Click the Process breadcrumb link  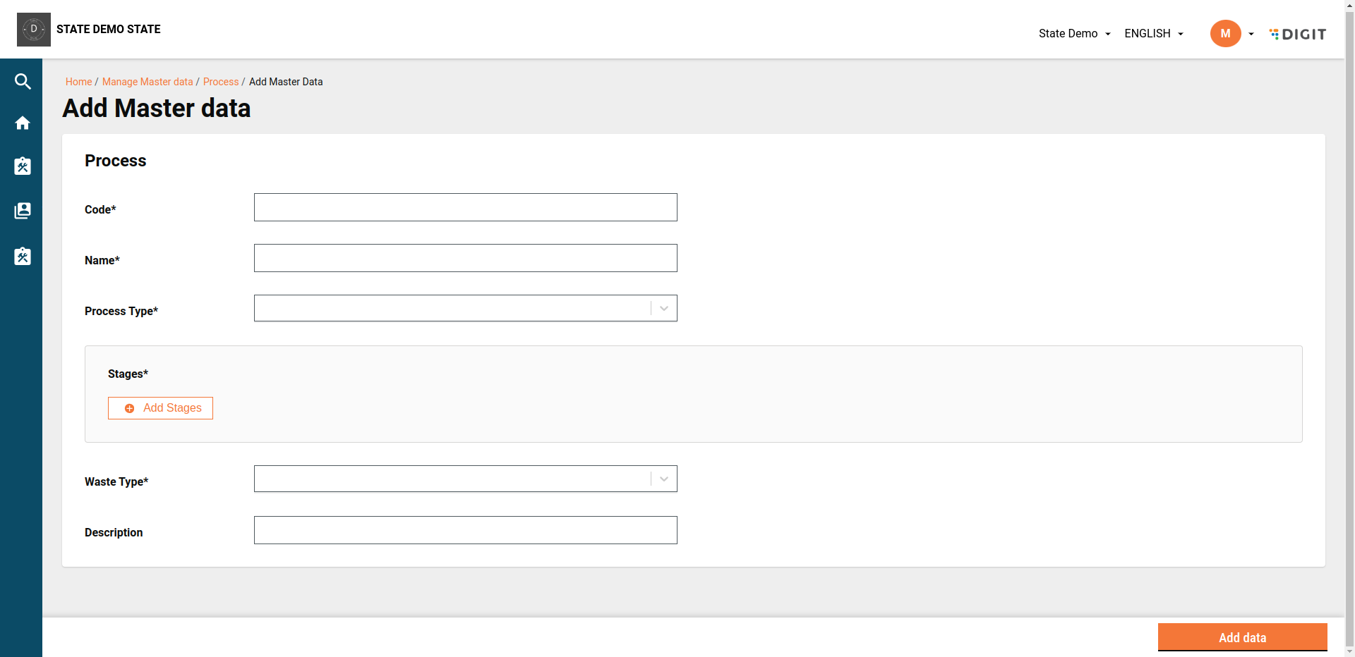point(221,82)
